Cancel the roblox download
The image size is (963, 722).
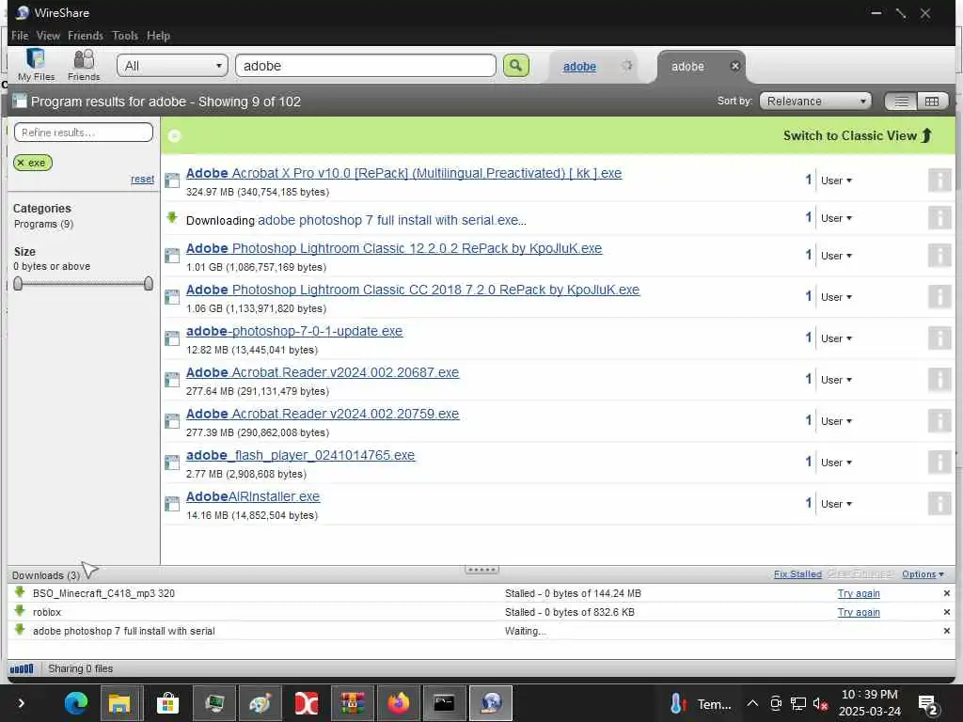[946, 612]
